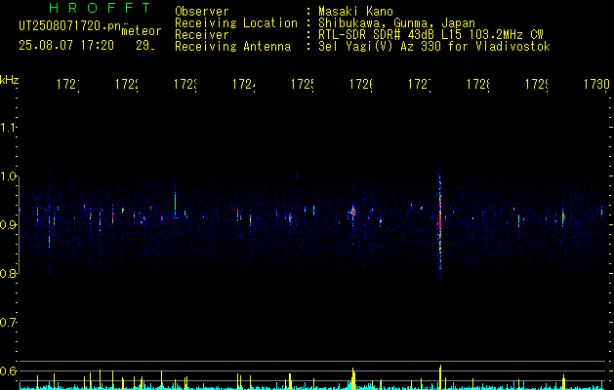Click the Receiving Location label

pyautogui.click(x=236, y=23)
